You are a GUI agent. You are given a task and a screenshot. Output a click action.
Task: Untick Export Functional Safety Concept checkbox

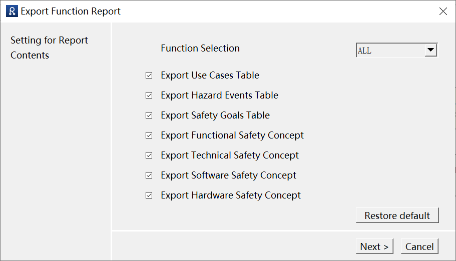click(149, 135)
